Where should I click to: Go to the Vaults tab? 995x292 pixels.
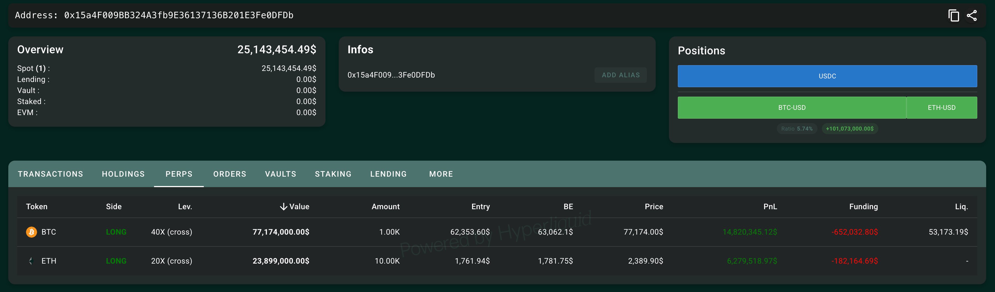(x=280, y=174)
